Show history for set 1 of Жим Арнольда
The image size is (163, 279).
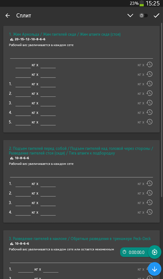(x=149, y=84)
